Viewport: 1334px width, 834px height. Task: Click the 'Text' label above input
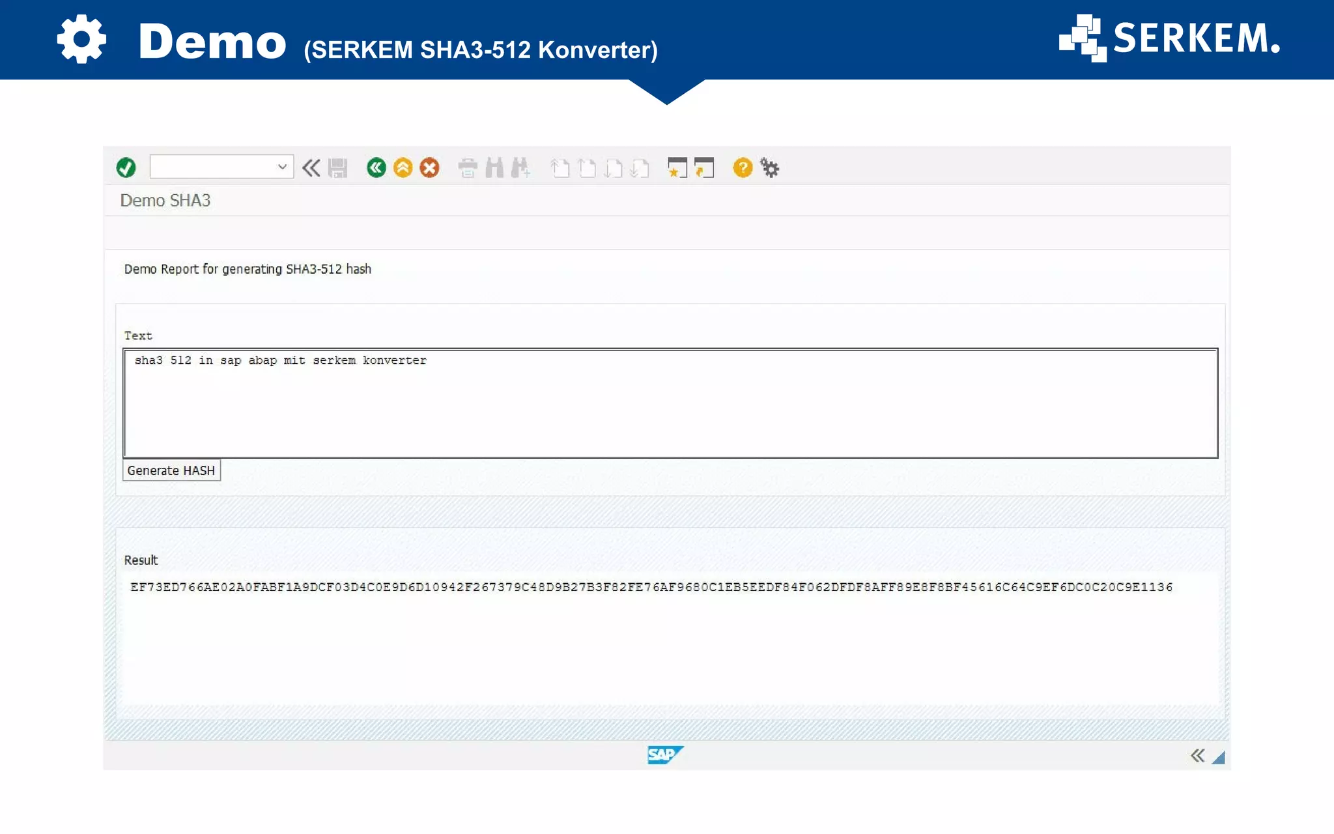click(138, 336)
